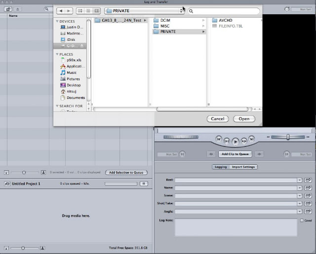Open Documents in the sidebar
Screen dimensions: 316x254
click(x=73, y=97)
